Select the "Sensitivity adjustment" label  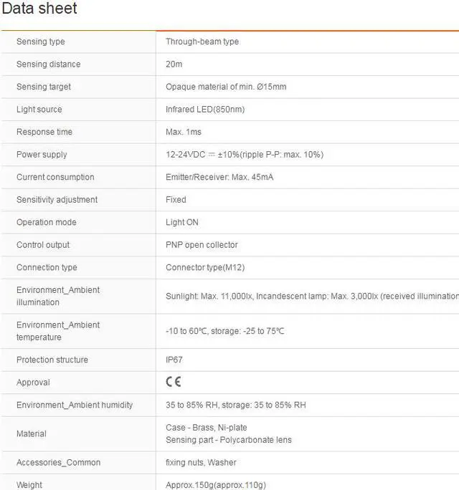coord(57,200)
